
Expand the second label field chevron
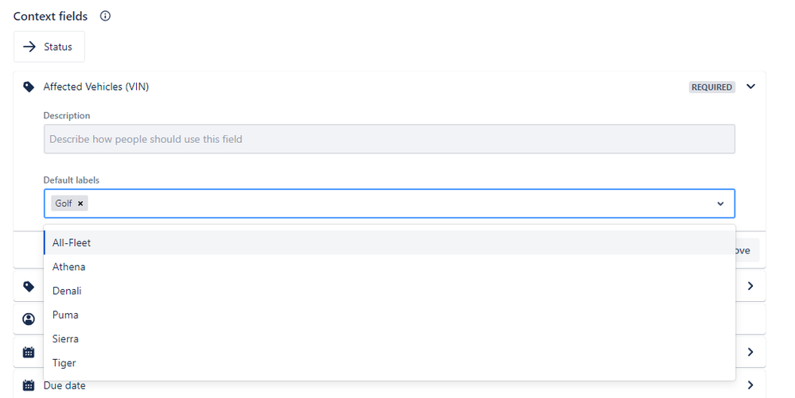click(751, 286)
